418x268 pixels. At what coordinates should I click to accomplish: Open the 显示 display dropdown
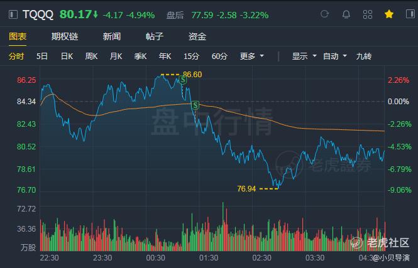point(304,56)
